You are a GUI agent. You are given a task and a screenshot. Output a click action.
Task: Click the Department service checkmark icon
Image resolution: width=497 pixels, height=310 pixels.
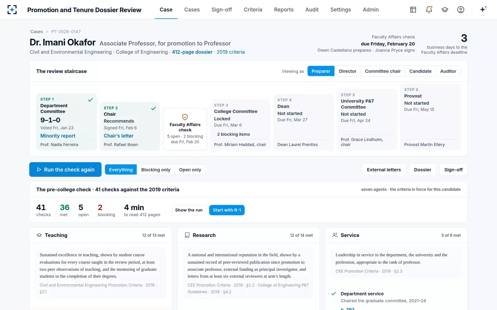click(x=334, y=294)
